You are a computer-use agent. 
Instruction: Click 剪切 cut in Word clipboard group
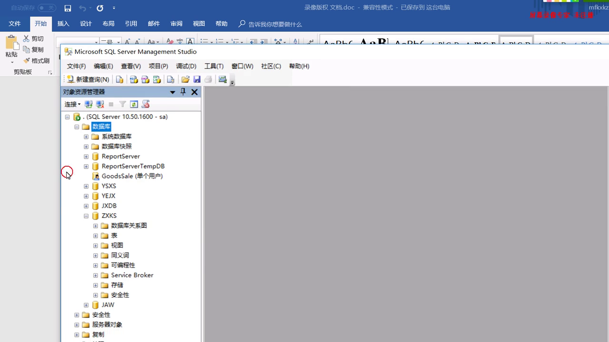(33, 38)
